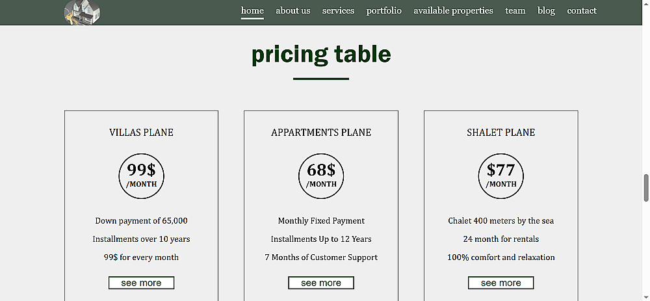Click see more under Shalet Plane

point(500,283)
